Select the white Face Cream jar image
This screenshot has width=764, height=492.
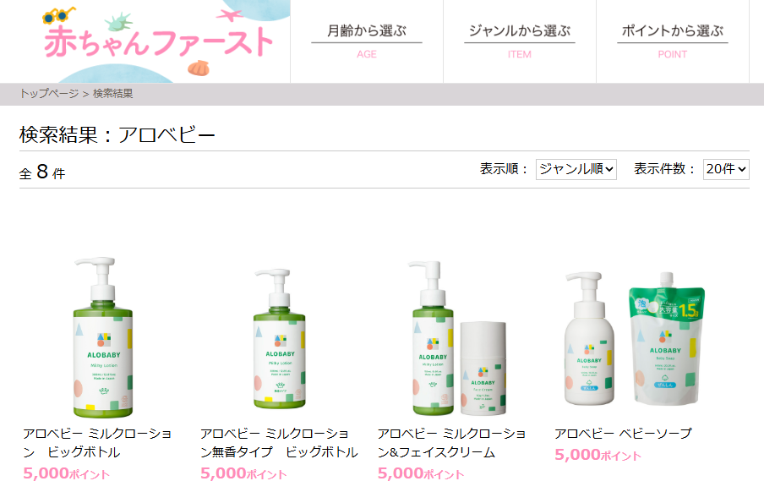pos(483,368)
